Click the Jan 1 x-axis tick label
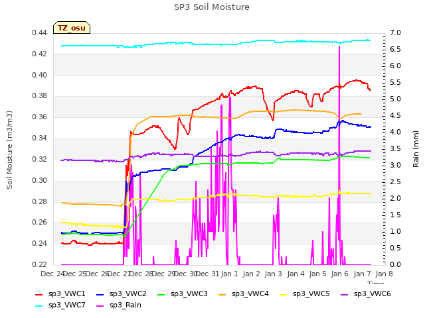The width and height of the screenshot is (425, 318). coord(229,274)
